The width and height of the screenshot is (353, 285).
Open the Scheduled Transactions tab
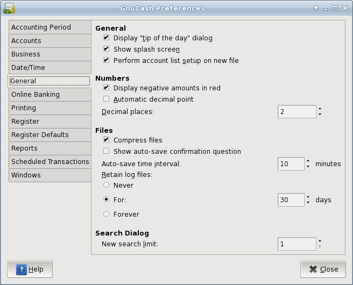tap(50, 162)
